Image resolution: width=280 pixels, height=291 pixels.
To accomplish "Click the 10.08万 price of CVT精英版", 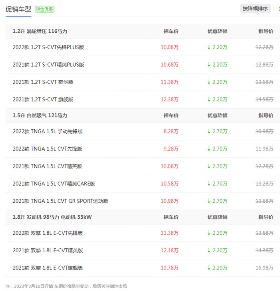I will (170, 166).
